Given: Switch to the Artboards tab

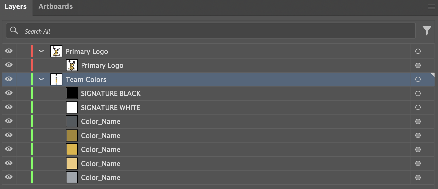Looking at the screenshot, I should coord(55,7).
